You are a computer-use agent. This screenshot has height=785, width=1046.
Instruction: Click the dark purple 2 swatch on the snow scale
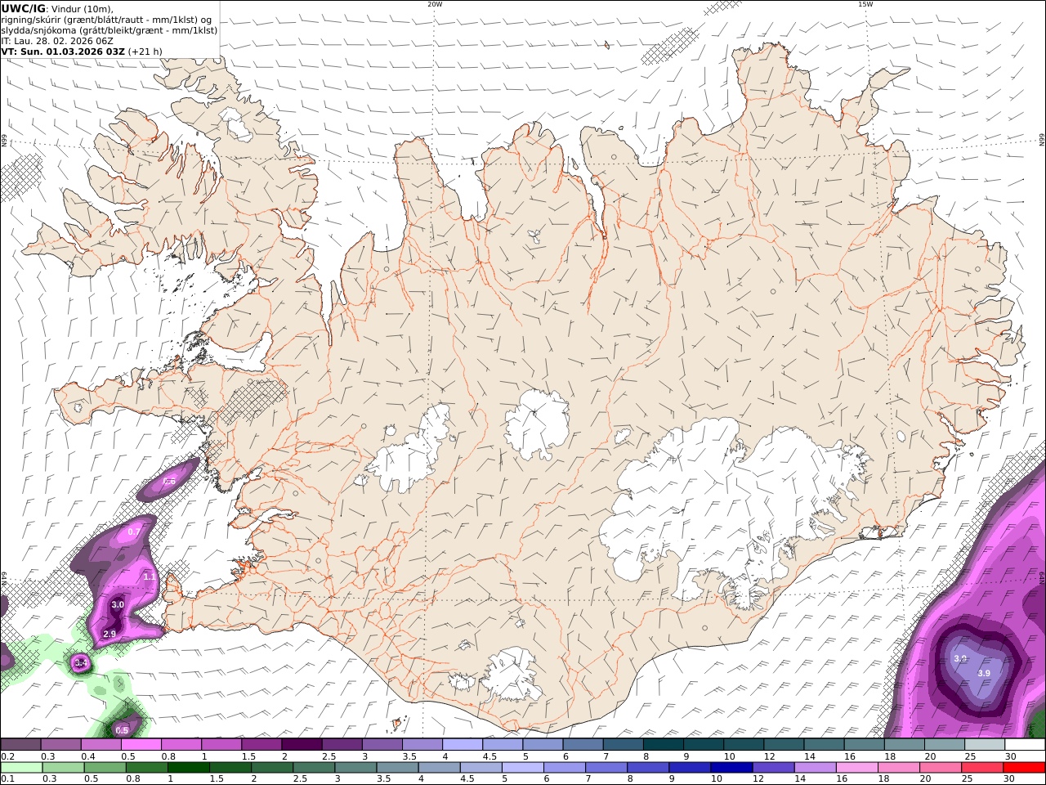302,744
